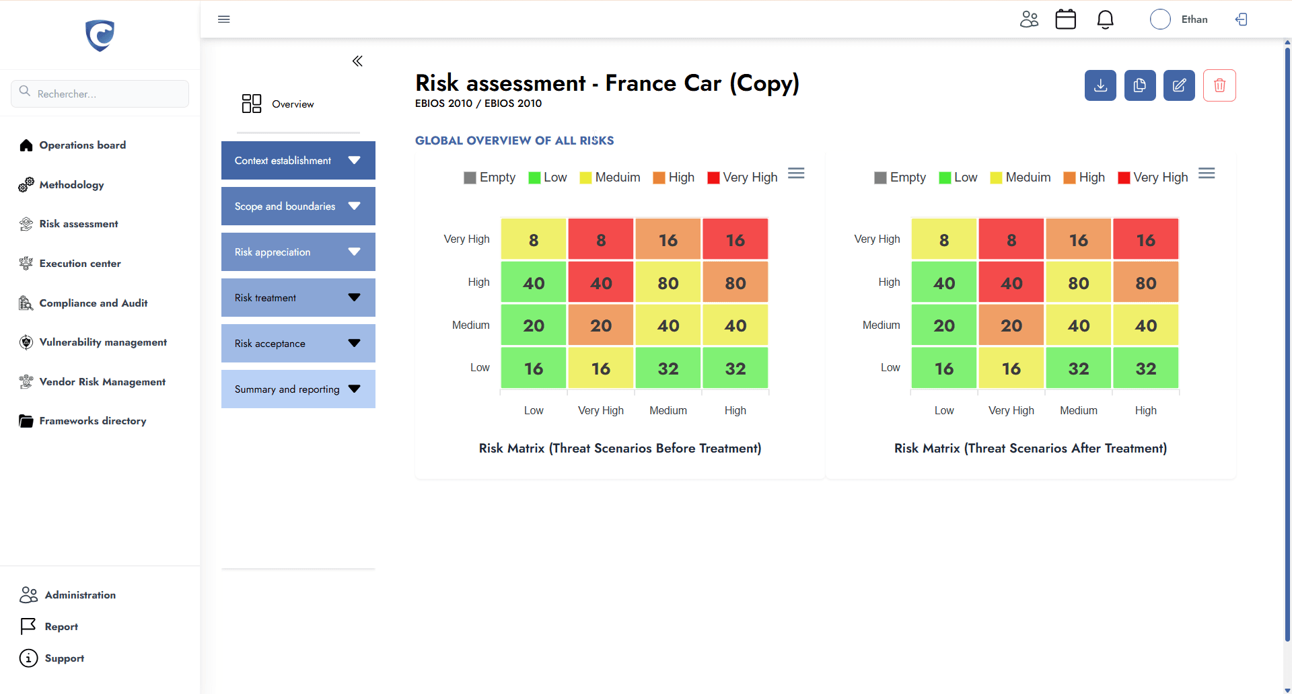This screenshot has width=1292, height=694.
Task: Edit the risk assessment details
Action: click(1179, 85)
